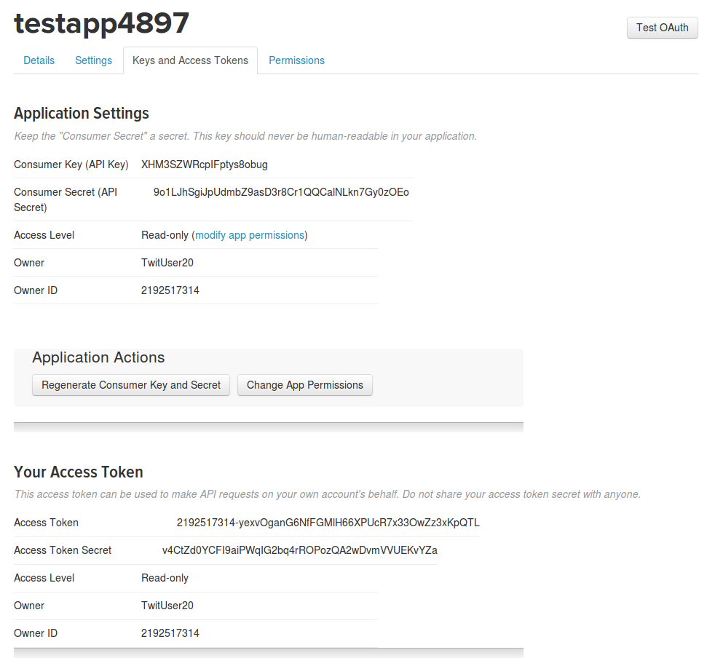The width and height of the screenshot is (723, 666).
Task: Click the Access Token value string
Action: pos(328,523)
